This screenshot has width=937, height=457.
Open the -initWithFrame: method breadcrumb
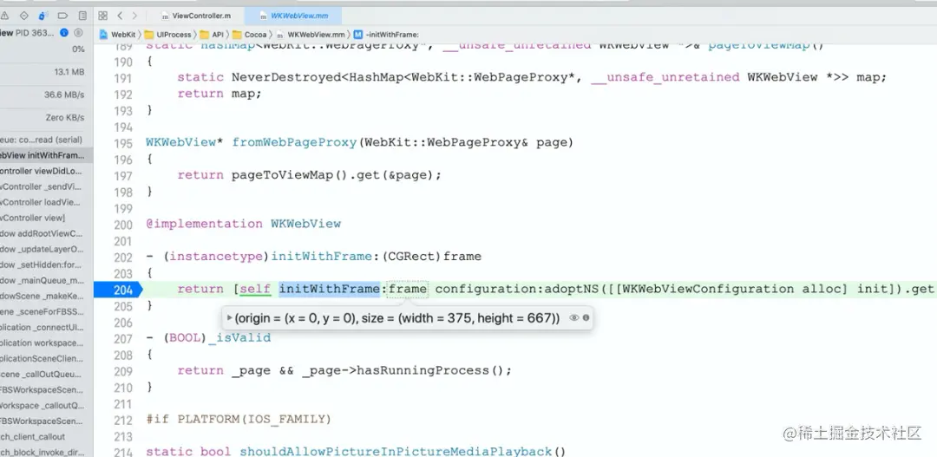click(x=387, y=35)
